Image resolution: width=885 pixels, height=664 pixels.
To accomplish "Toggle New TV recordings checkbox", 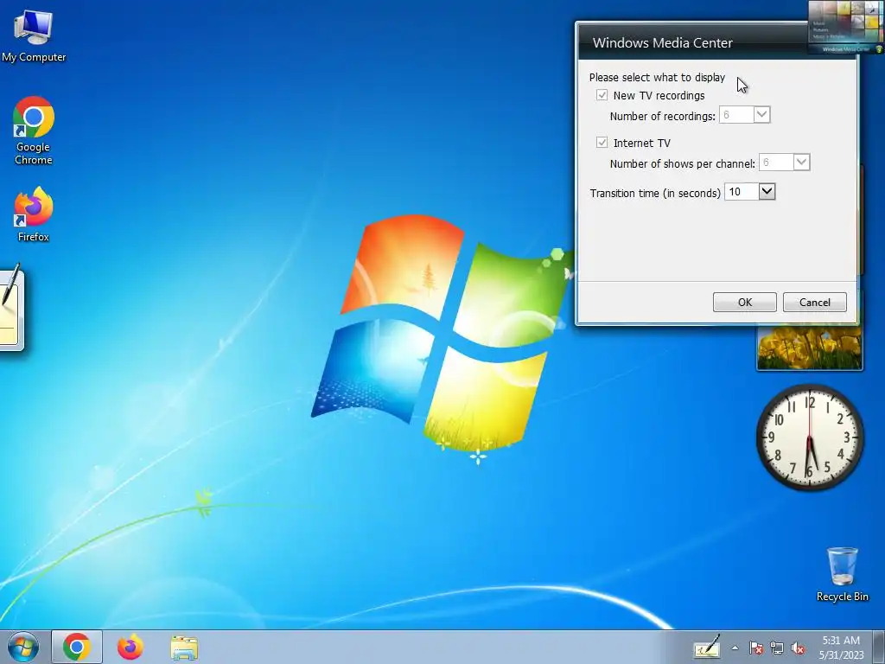I will (602, 95).
